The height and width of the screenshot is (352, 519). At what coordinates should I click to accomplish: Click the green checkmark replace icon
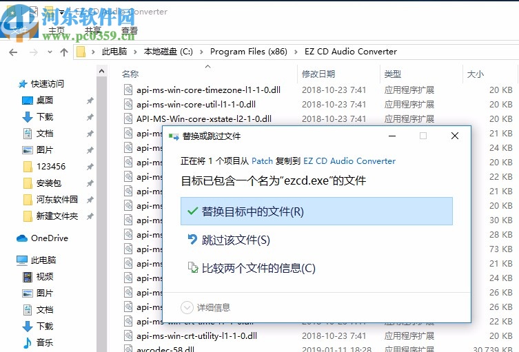tap(192, 211)
